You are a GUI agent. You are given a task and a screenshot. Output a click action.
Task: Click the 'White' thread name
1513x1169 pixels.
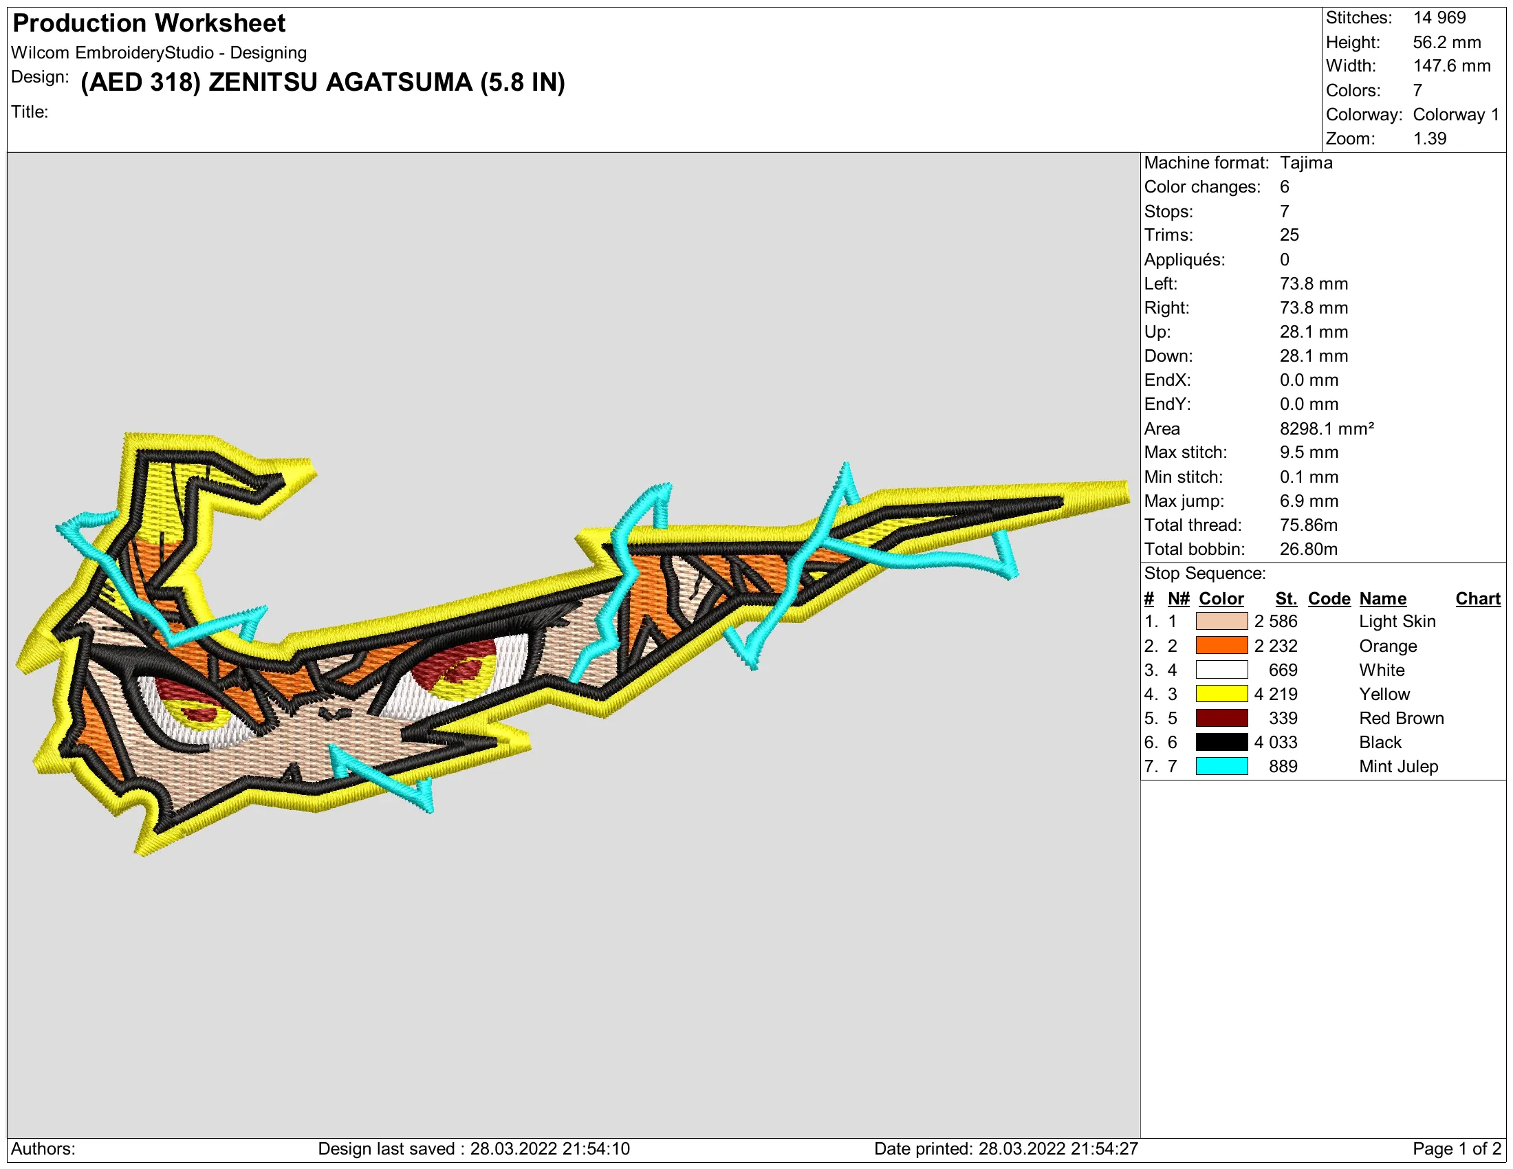point(1382,670)
